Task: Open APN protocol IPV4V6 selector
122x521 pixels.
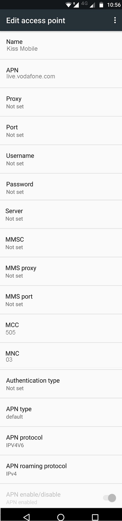Action: click(x=61, y=441)
